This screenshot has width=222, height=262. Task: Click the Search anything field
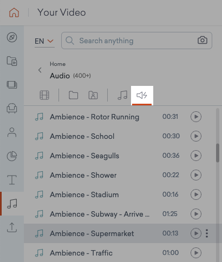[x=136, y=41]
